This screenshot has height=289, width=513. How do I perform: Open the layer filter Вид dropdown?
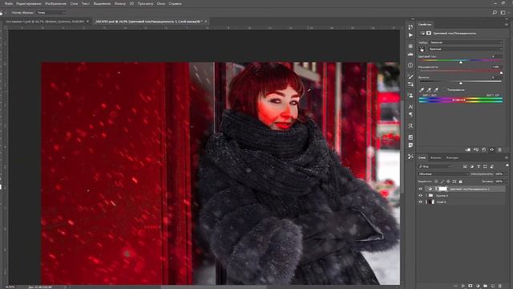[x=435, y=166]
